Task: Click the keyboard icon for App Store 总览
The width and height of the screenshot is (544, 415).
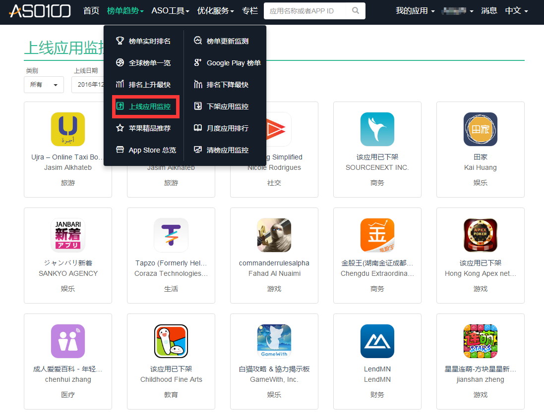Action: [120, 150]
